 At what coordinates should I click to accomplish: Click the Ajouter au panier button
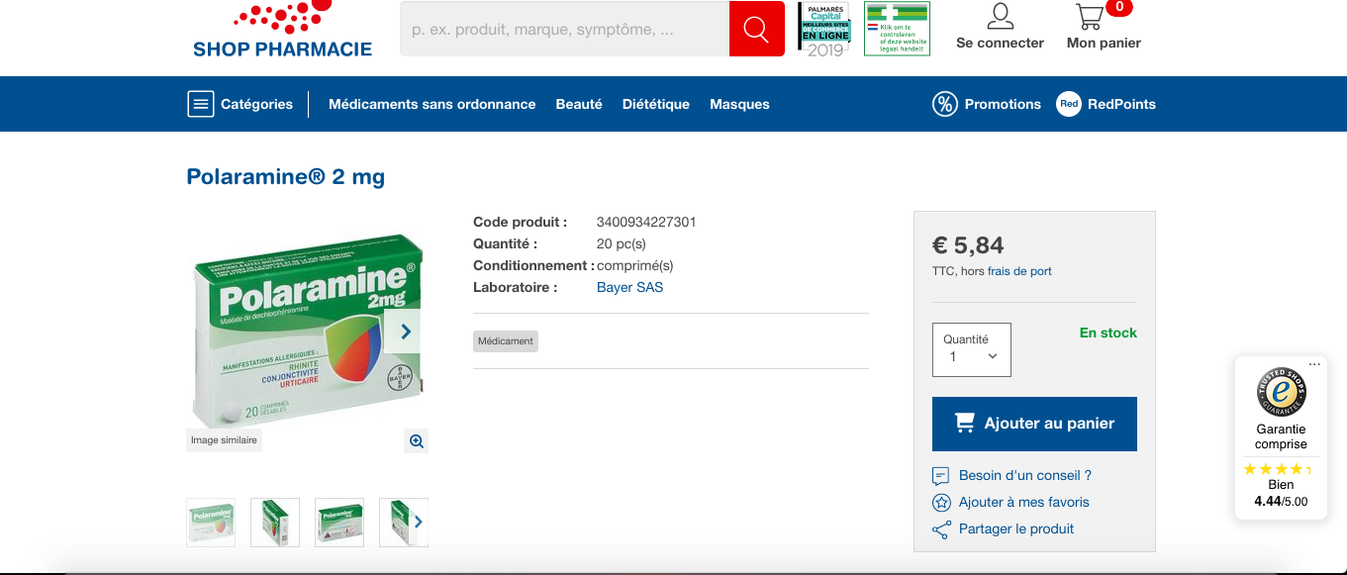pyautogui.click(x=1034, y=424)
